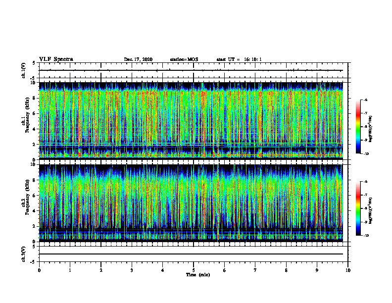392x303 pixels.
Task: Click the '8' kHz tick on ch.2 axis
Action: coord(34,180)
